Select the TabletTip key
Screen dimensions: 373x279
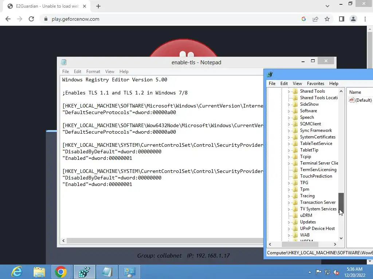pos(309,150)
